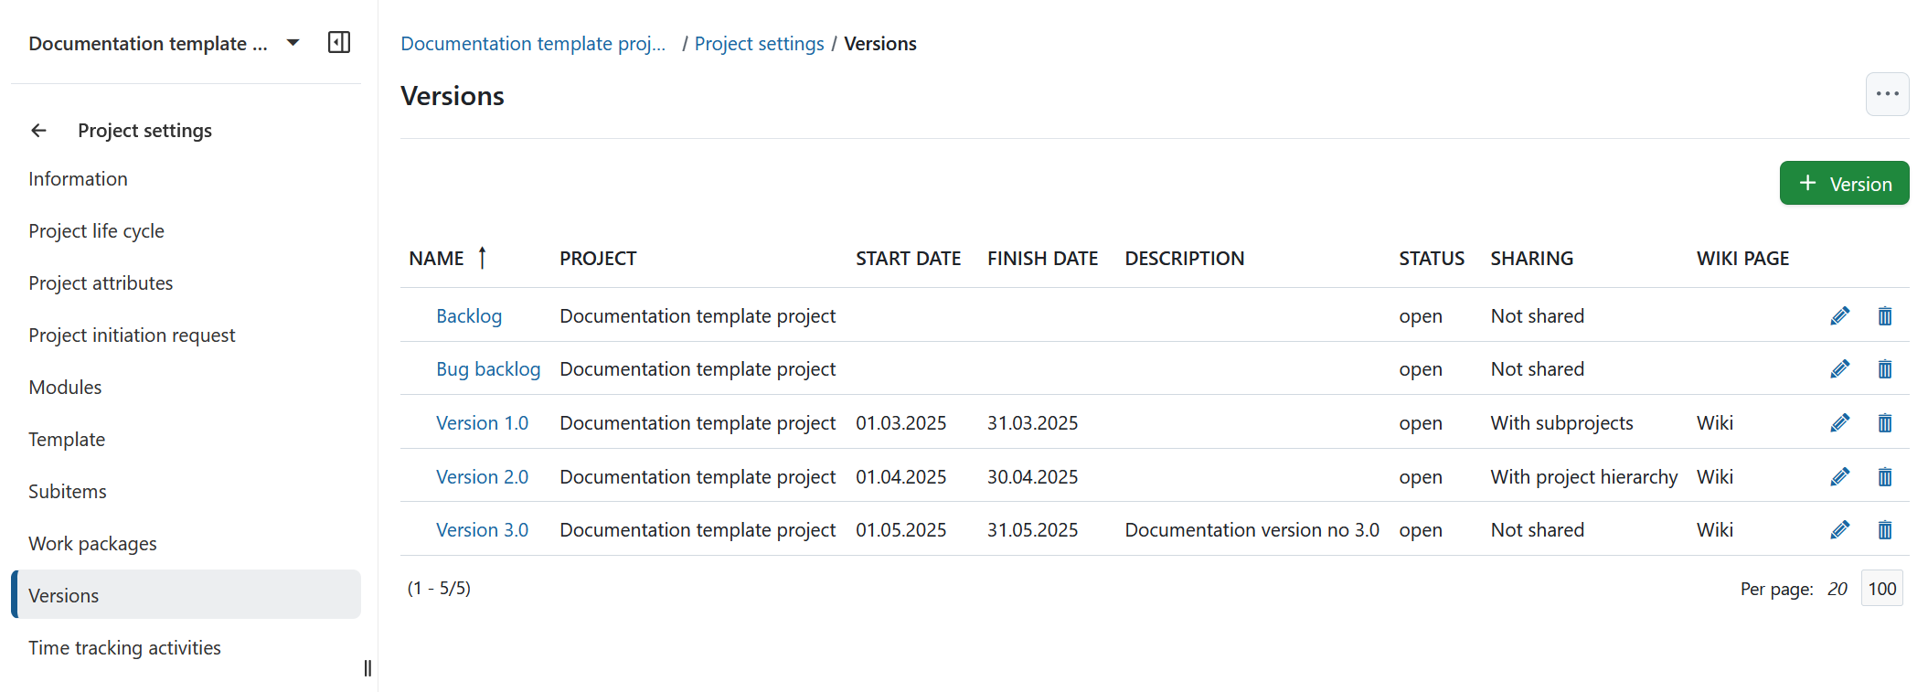
Task: Open Work packages settings in sidebar
Action: coord(92,544)
